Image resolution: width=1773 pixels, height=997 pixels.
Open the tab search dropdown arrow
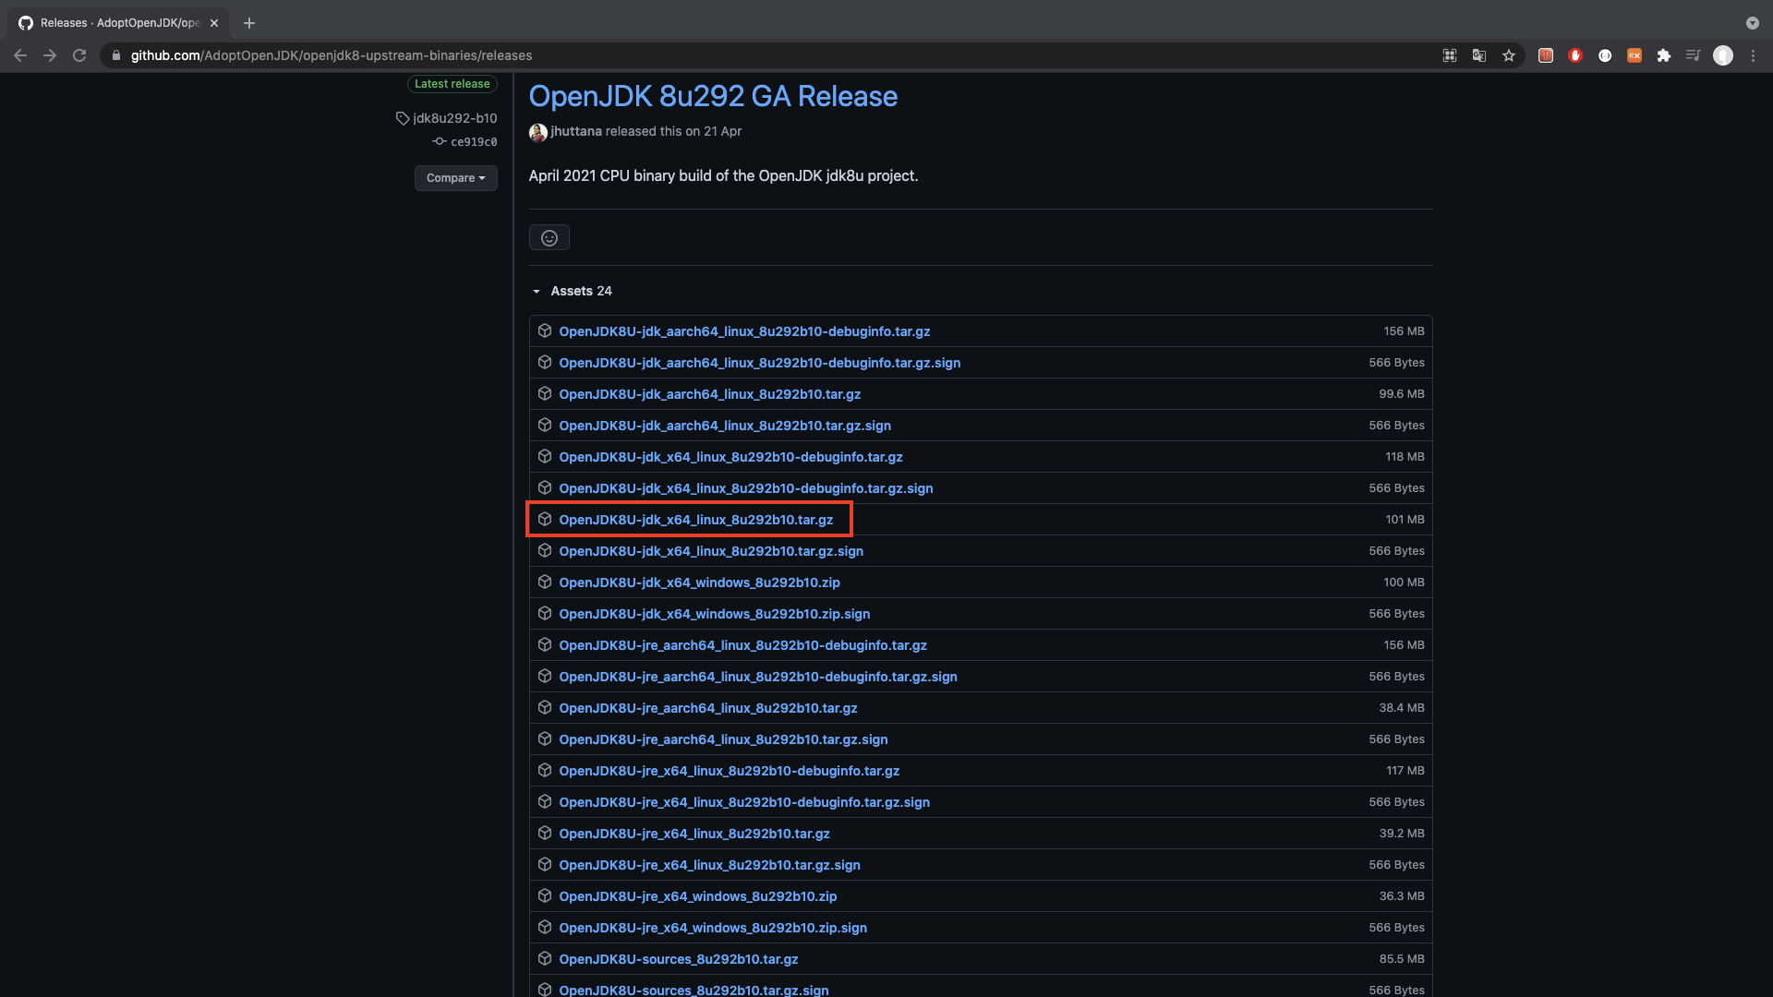pyautogui.click(x=1752, y=23)
